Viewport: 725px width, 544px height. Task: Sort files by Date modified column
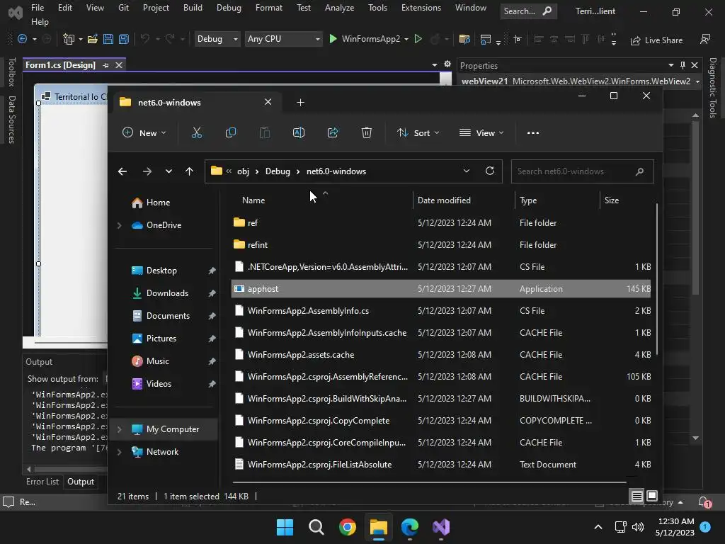point(444,200)
